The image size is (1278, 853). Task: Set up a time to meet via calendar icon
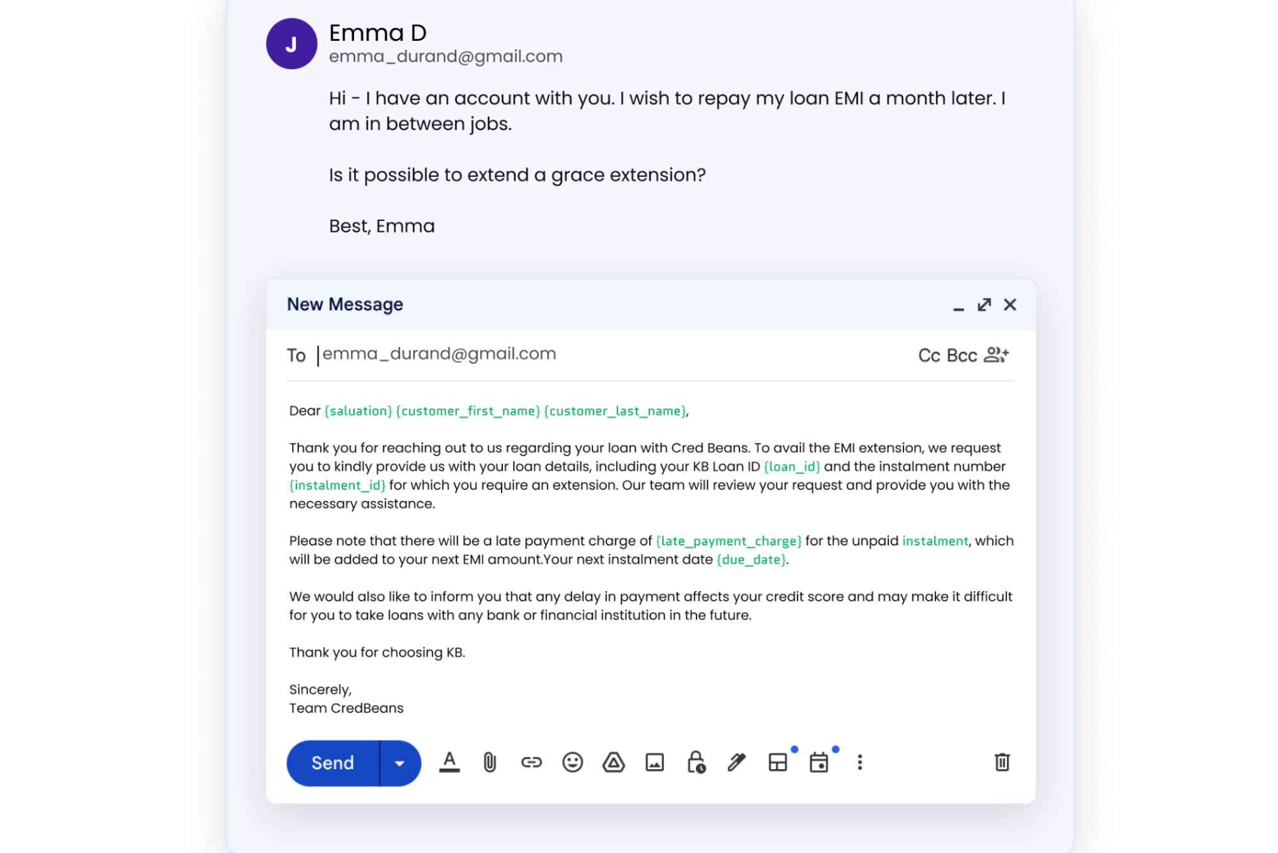pos(820,762)
